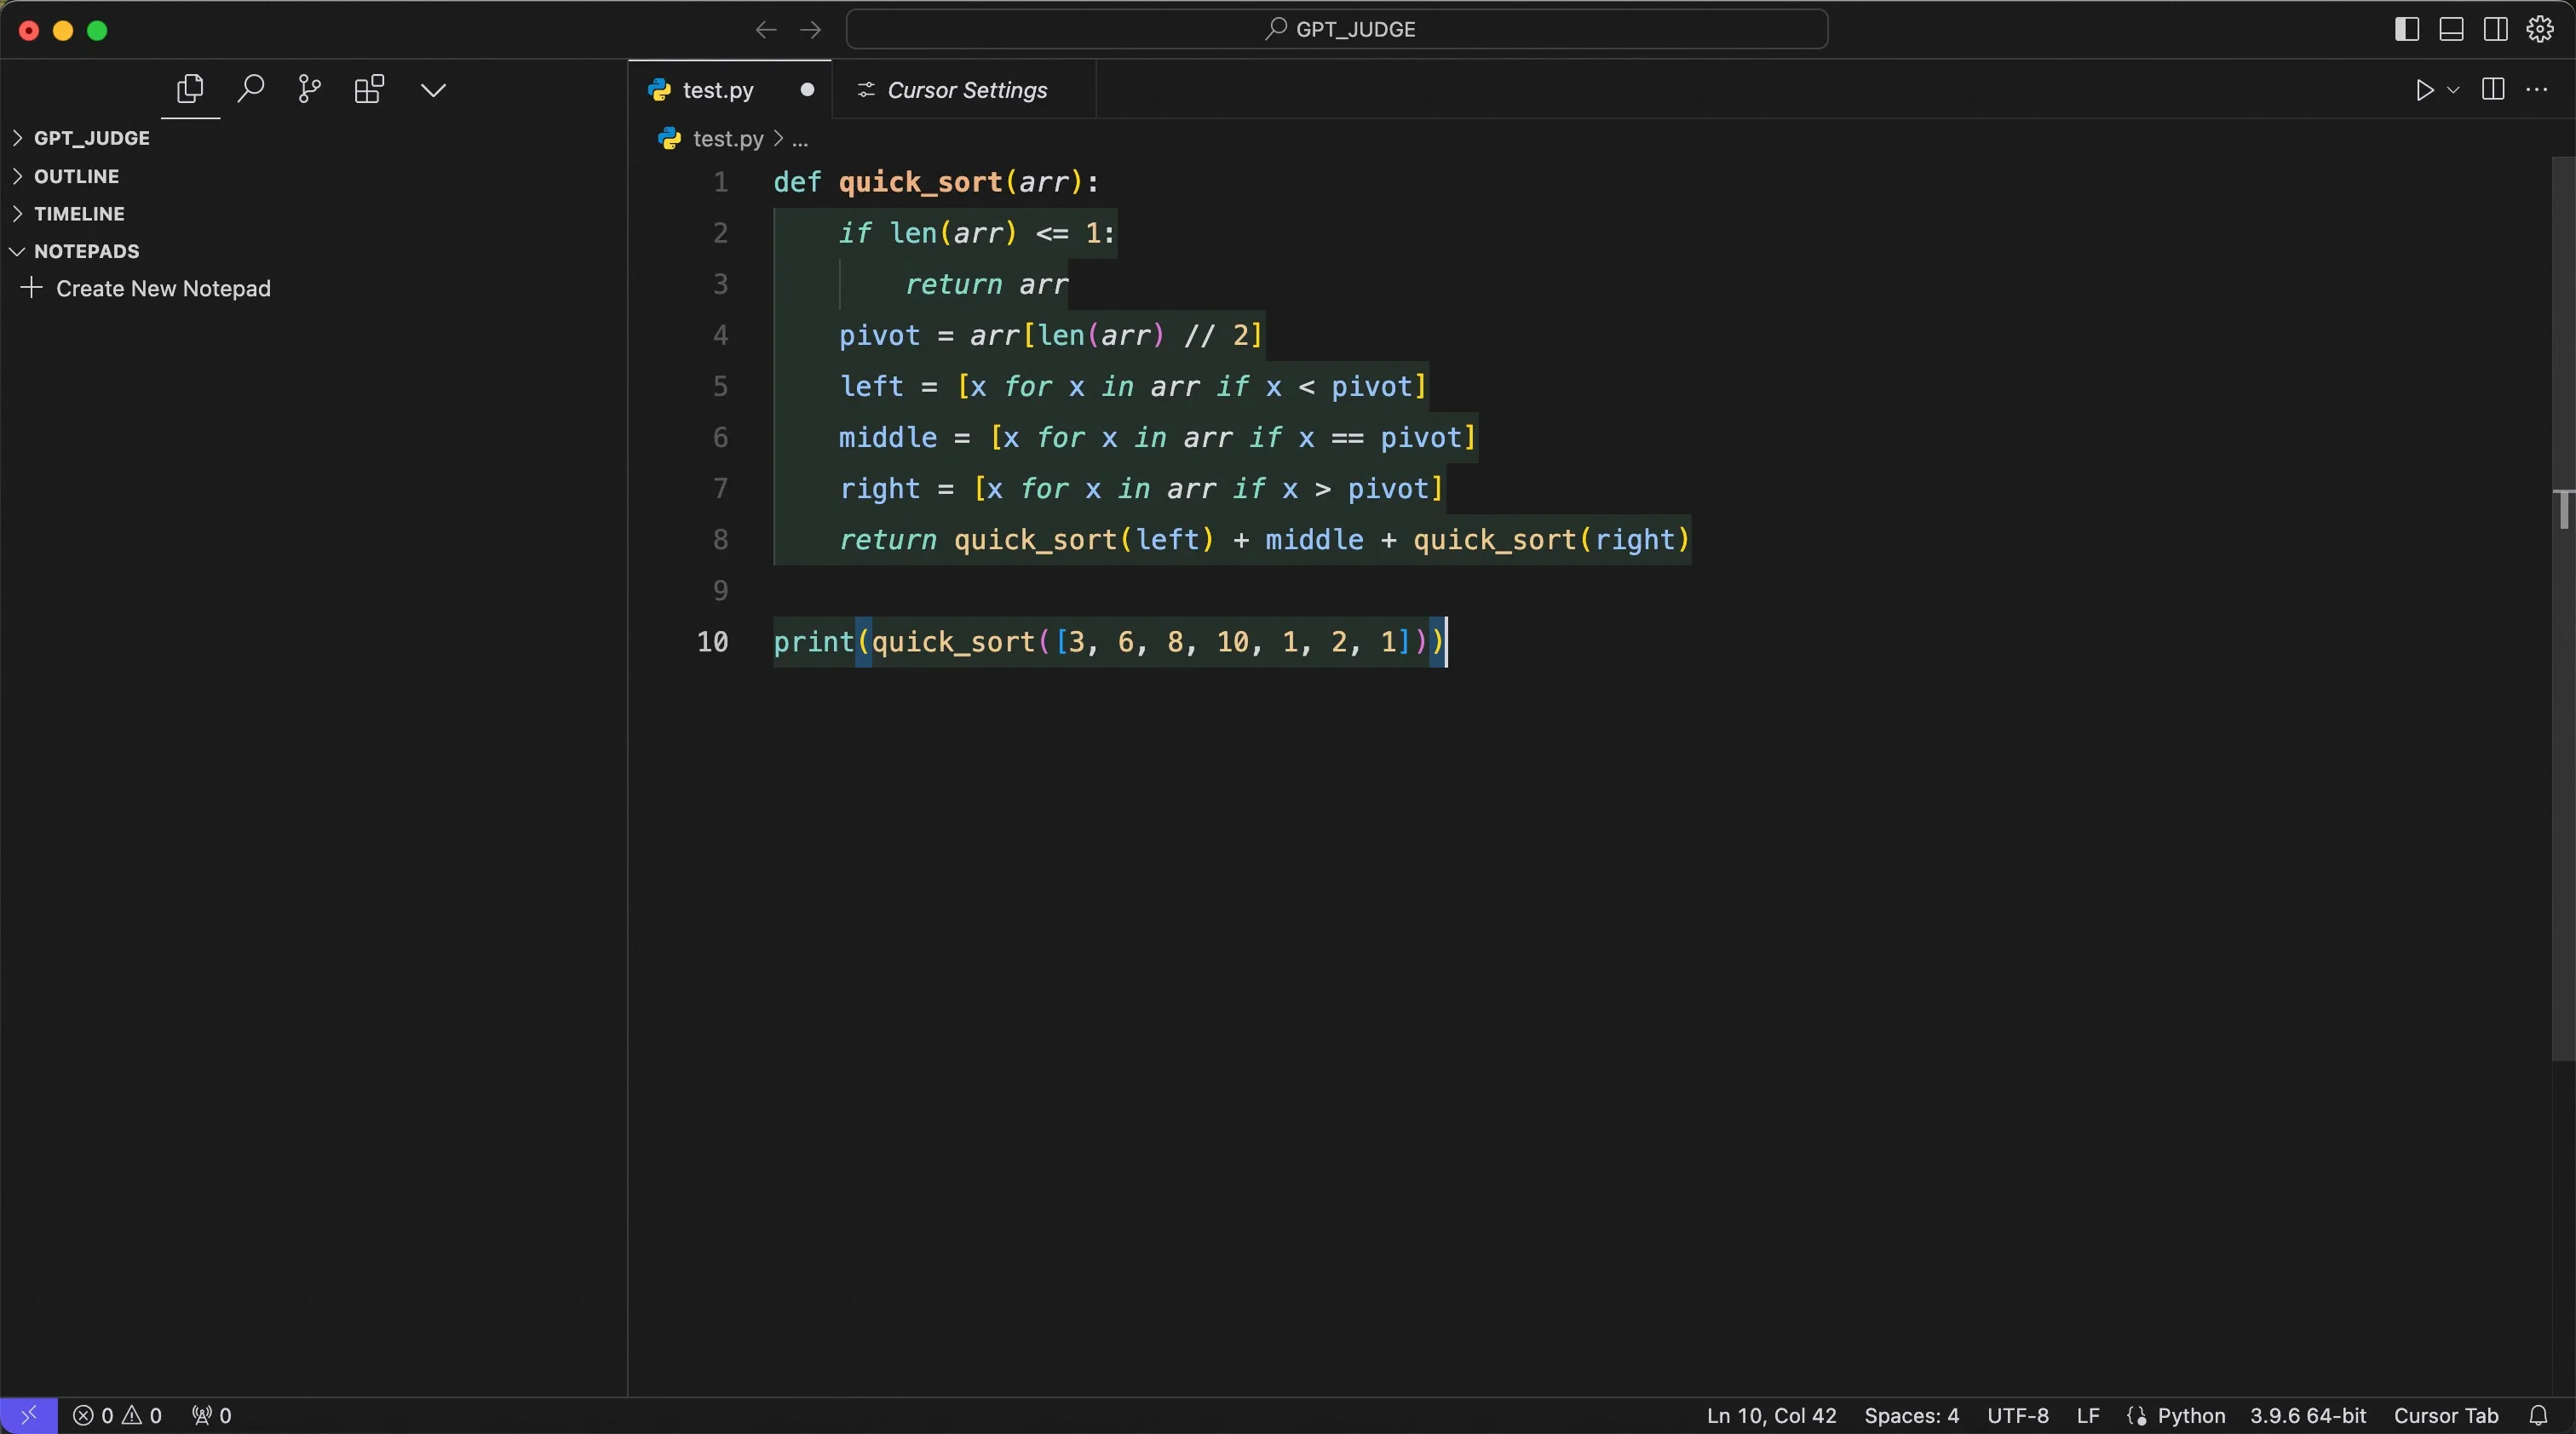The image size is (2576, 1434).
Task: Click the 'middle' variable on line 6
Action: pos(888,437)
